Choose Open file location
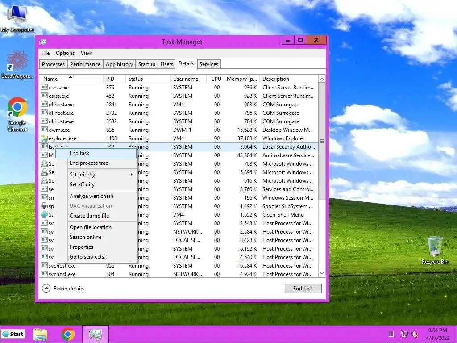The width and height of the screenshot is (457, 343). 96,227
